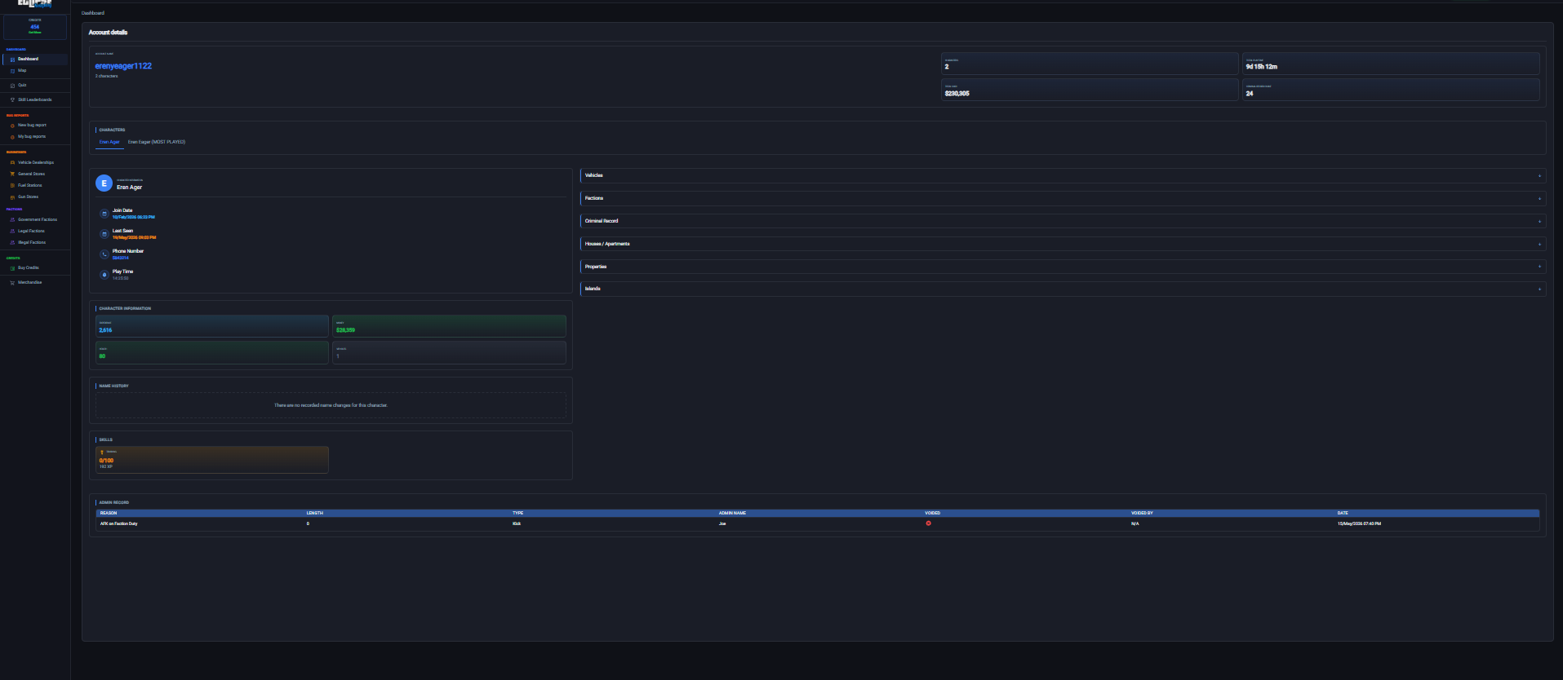Click the DATE column header
The height and width of the screenshot is (680, 1563).
pyautogui.click(x=1343, y=514)
